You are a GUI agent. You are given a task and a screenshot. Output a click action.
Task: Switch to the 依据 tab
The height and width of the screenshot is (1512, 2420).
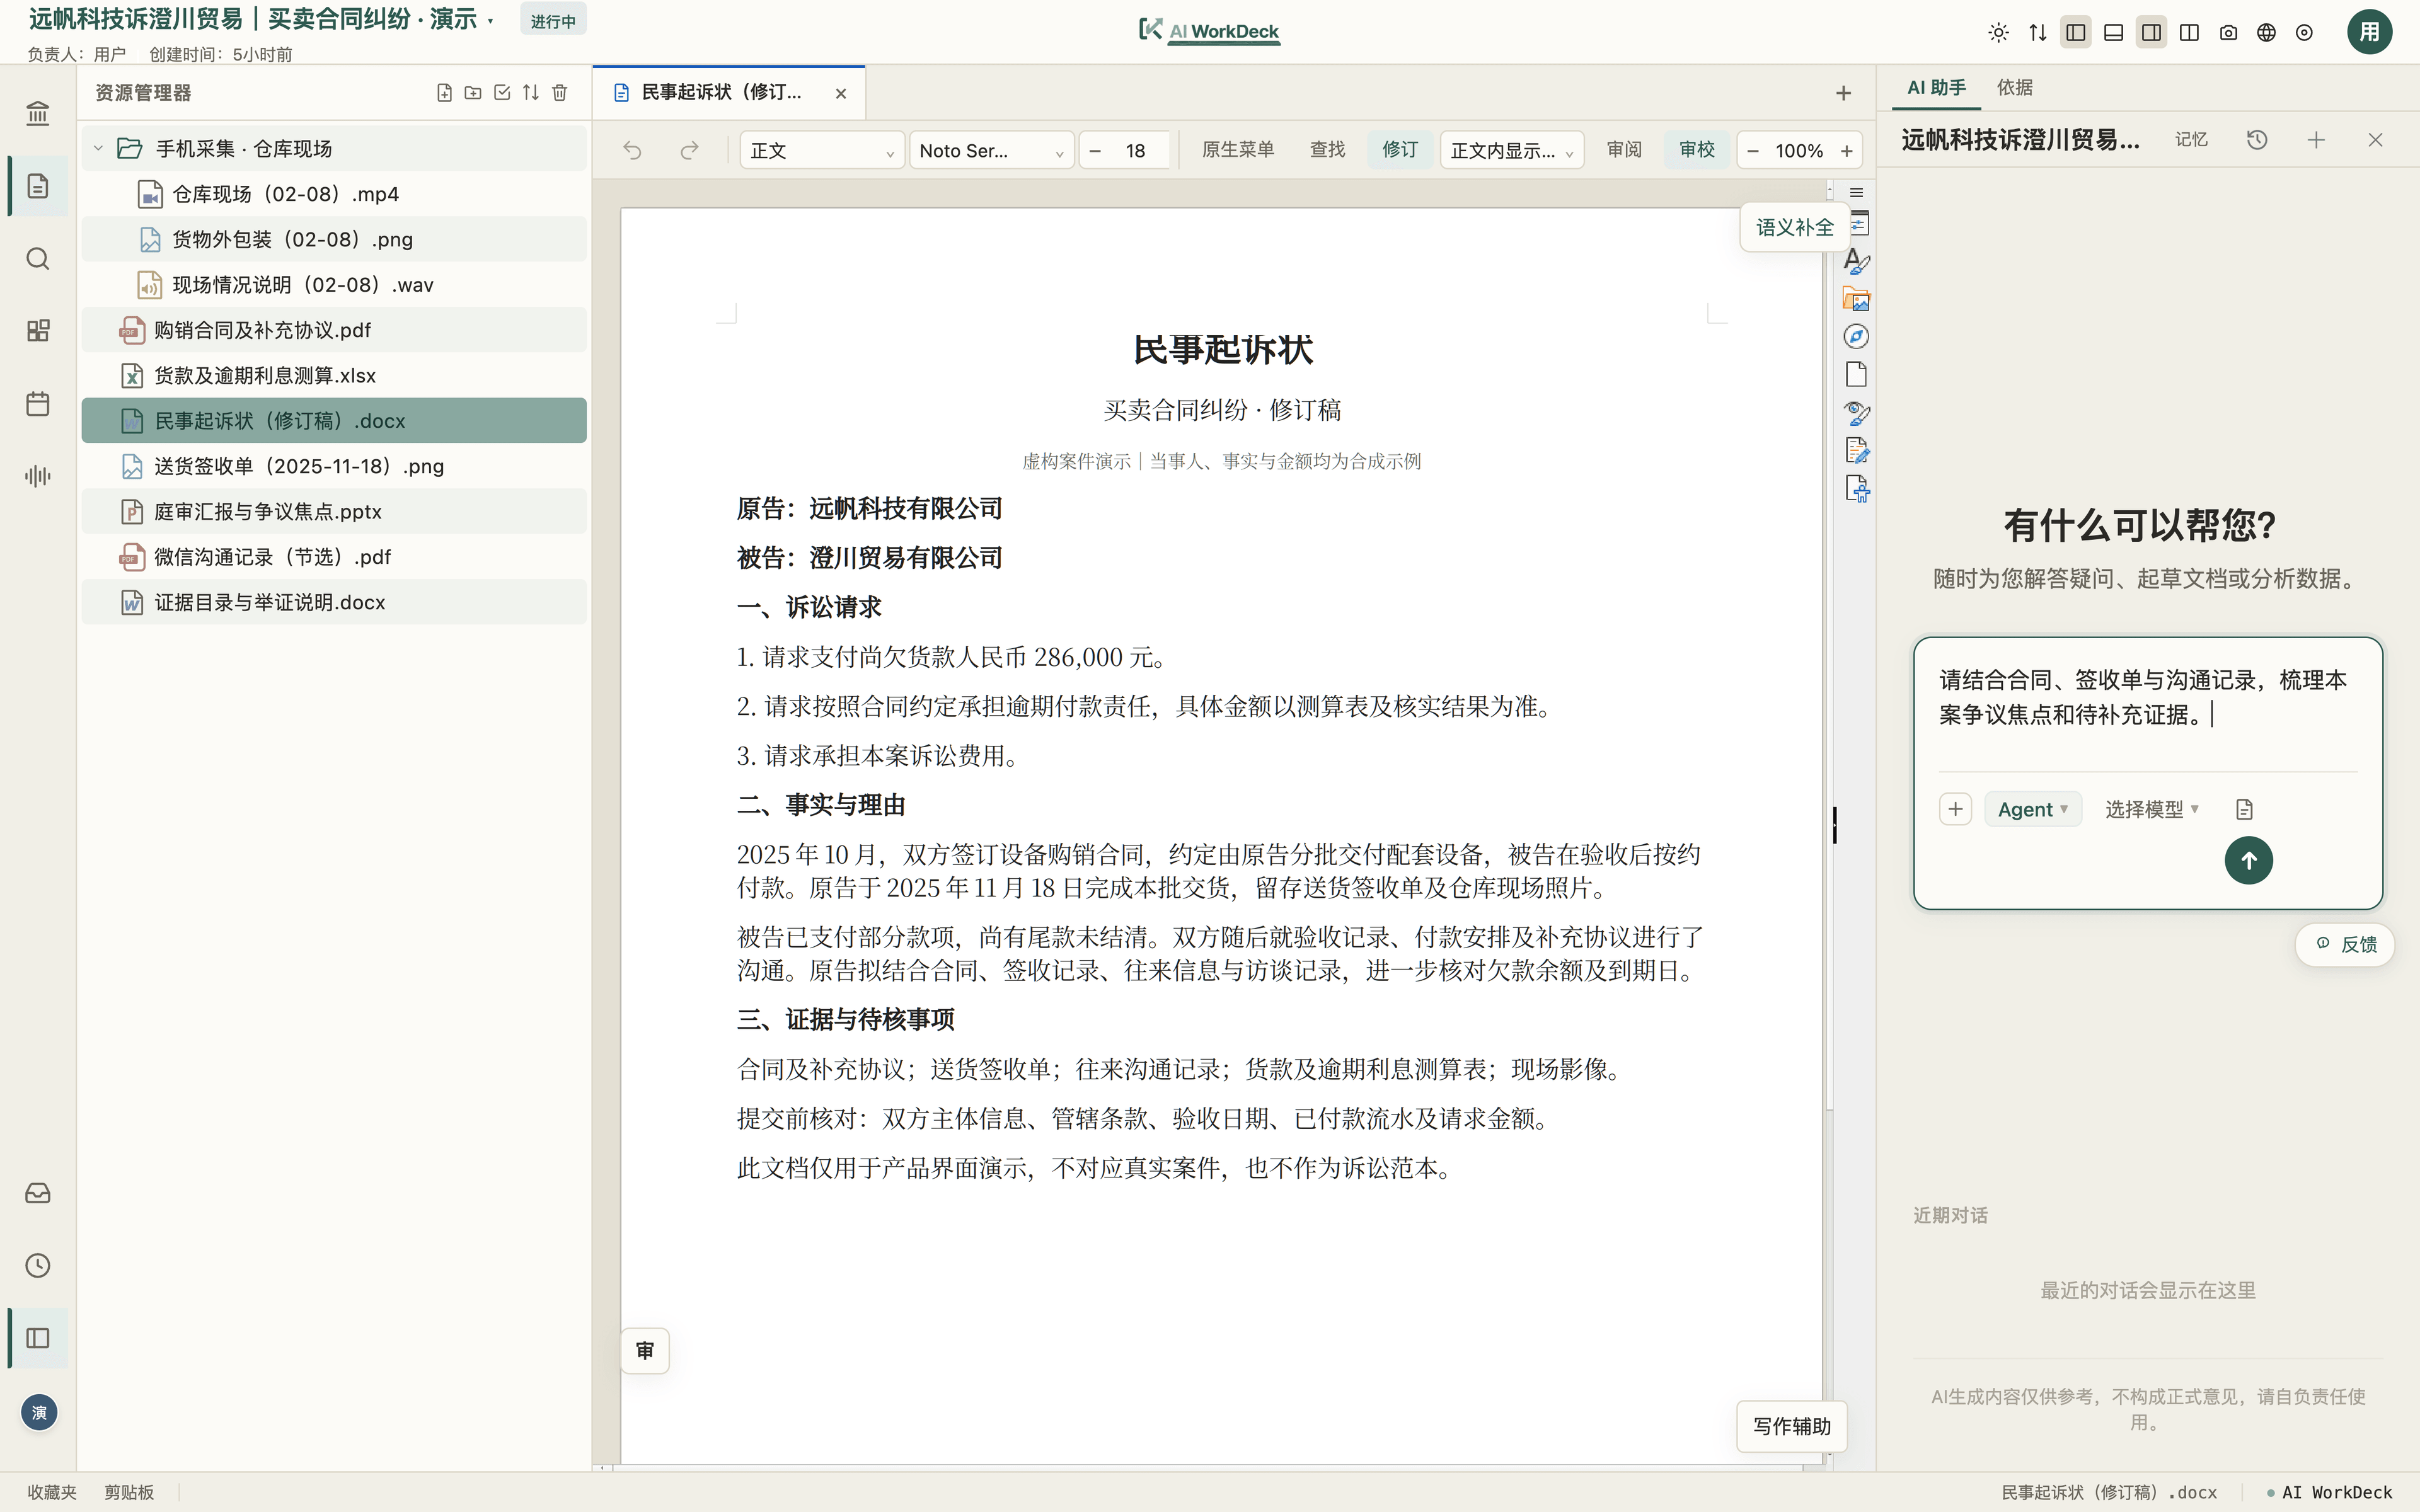pos(2014,88)
